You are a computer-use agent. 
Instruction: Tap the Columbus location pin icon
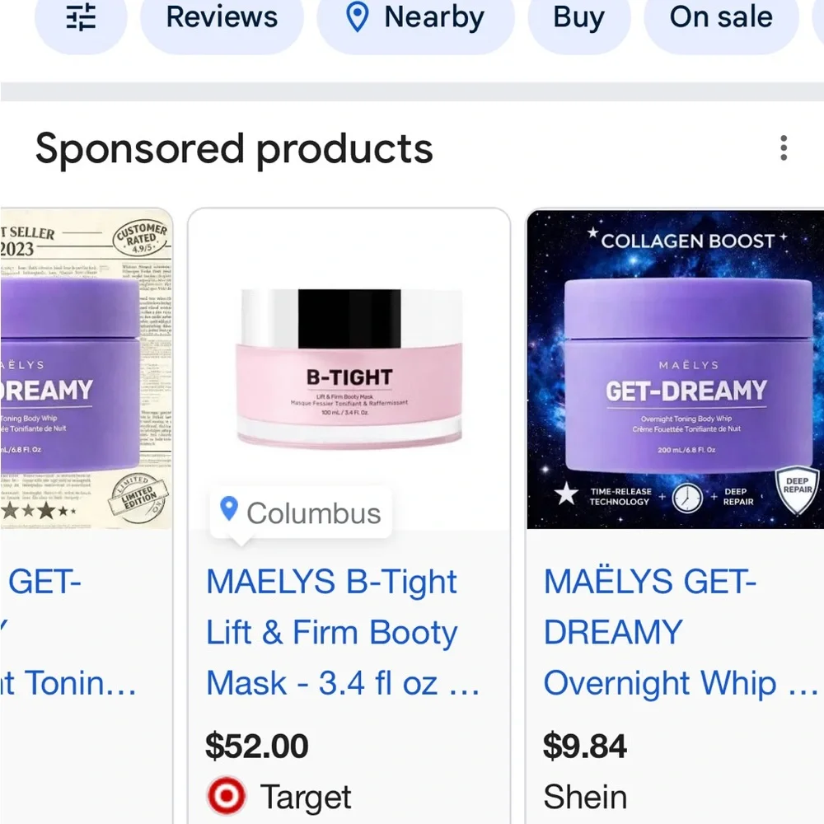coord(230,509)
